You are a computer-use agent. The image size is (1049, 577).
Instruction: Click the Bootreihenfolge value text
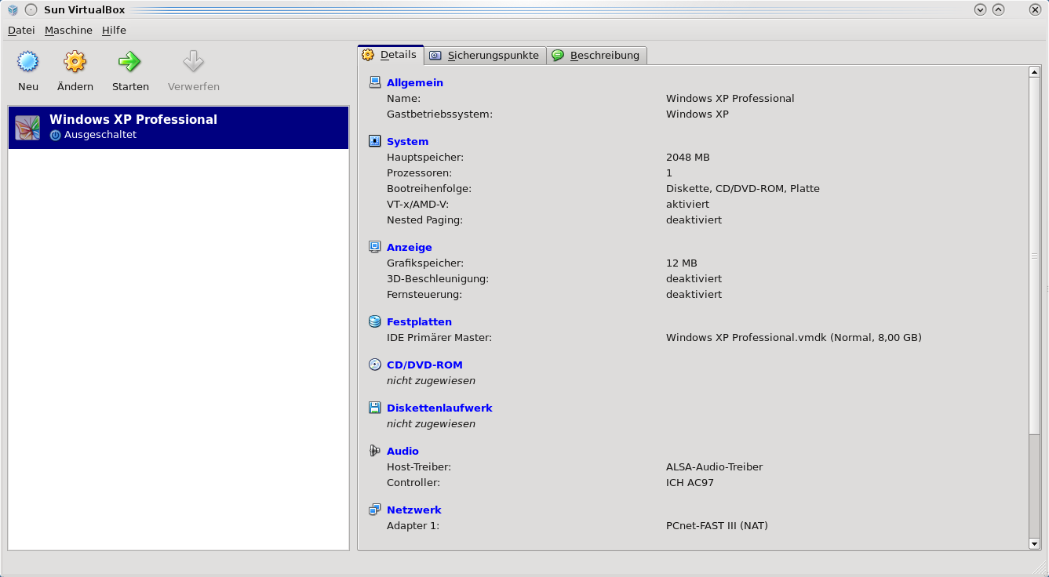tap(743, 188)
